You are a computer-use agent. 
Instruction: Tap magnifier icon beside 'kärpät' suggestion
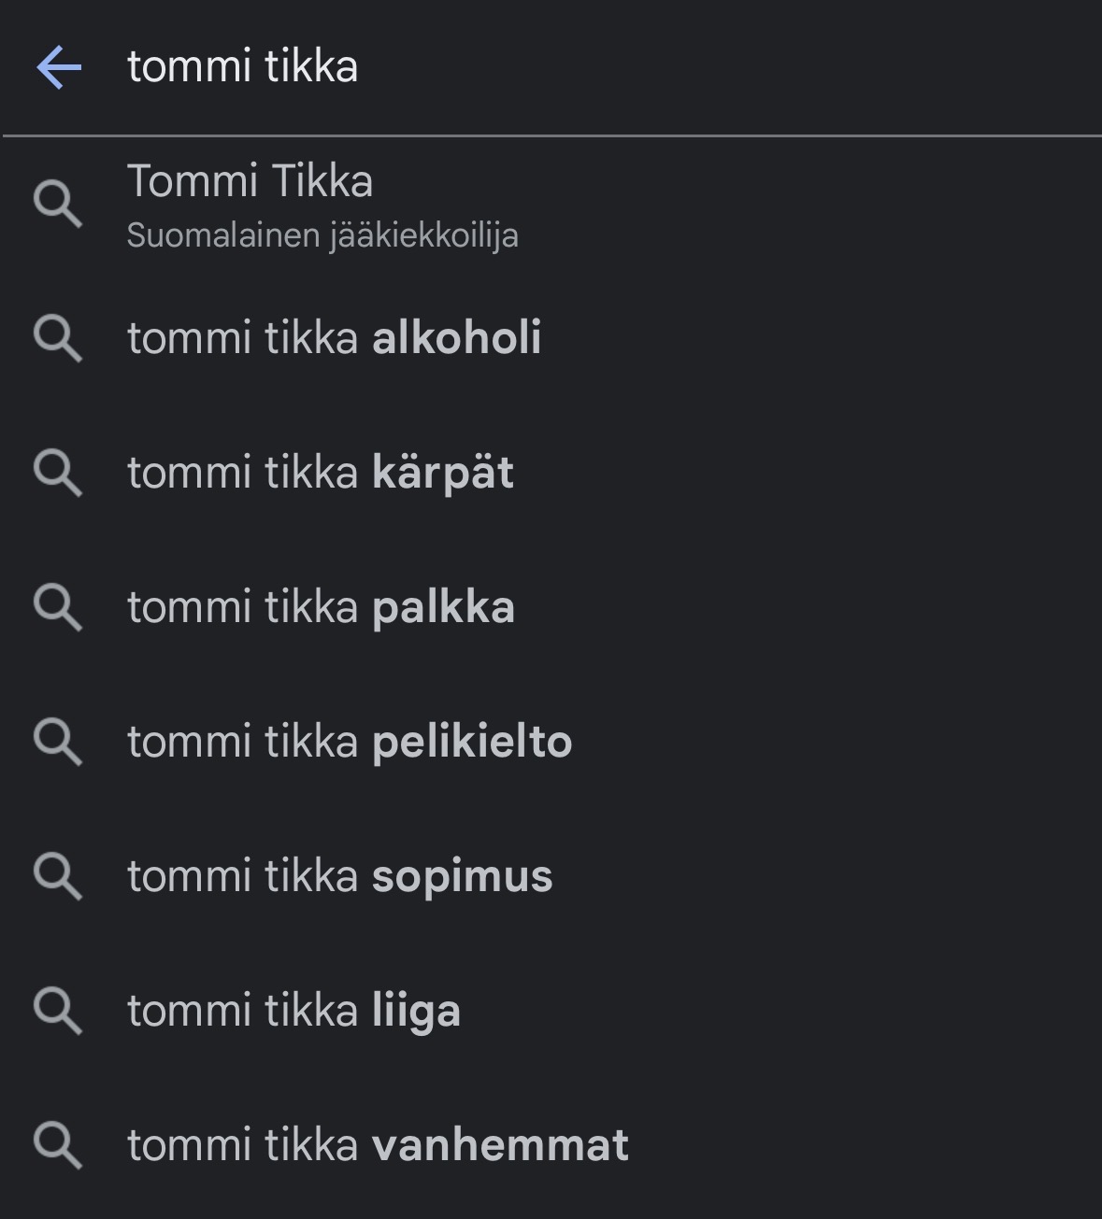pos(58,473)
